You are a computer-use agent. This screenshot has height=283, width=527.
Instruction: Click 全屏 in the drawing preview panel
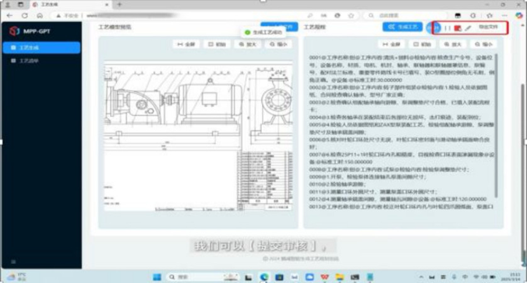coord(186,44)
